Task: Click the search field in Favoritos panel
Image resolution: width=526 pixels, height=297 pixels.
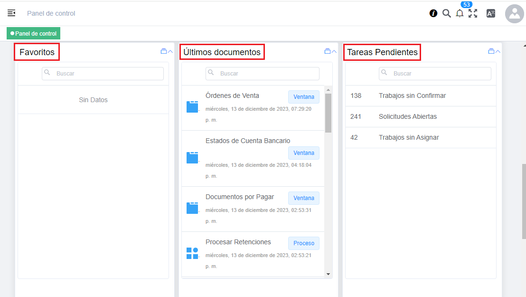Action: coord(103,74)
